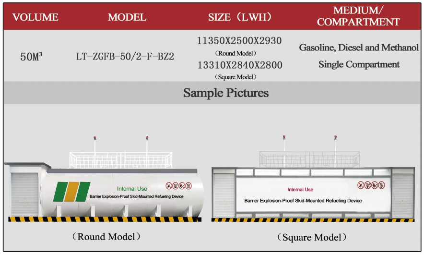Image resolution: width=424 pixels, height=255 pixels.
Task: Click the prohibition signs on square tank
Action: click(371, 185)
